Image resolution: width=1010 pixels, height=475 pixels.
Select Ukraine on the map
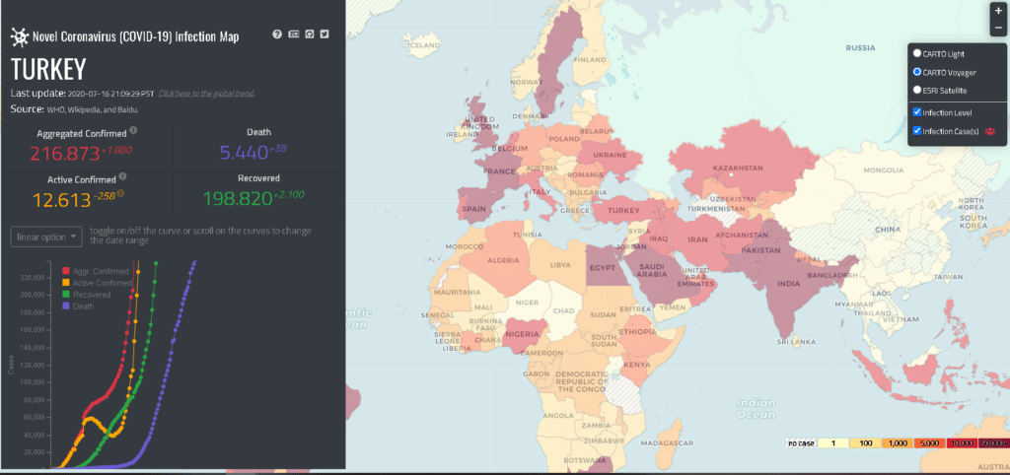tap(610, 155)
